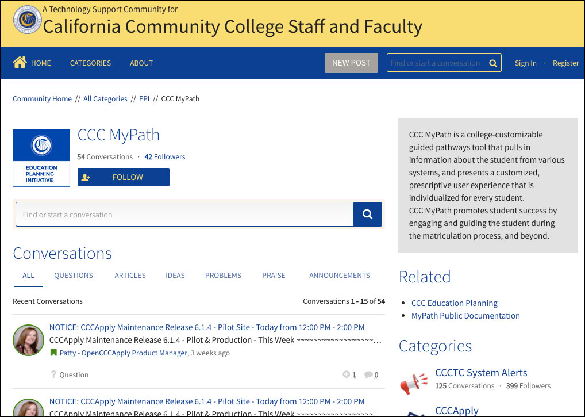The height and width of the screenshot is (417, 585).
Task: Click the Education Planning Initiative logo
Action: coord(41,158)
